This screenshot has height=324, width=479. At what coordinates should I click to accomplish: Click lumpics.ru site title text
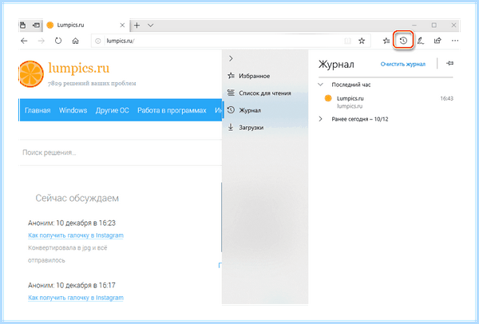coord(79,68)
